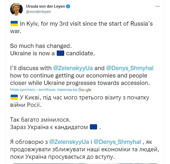Open the tweet's three-dot more menu
The image size is (170, 164).
(158, 7)
